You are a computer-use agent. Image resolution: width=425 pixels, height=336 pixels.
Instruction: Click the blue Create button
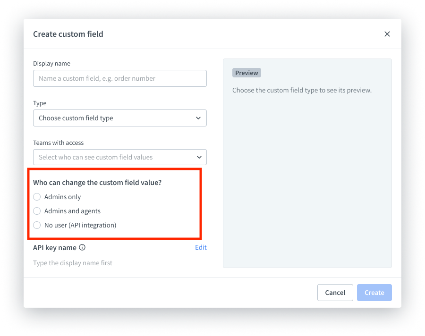[x=374, y=293]
